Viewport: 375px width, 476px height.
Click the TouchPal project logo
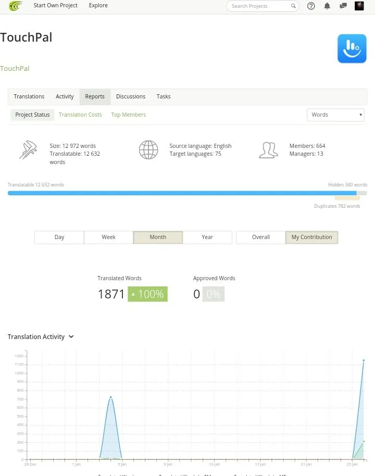click(352, 48)
